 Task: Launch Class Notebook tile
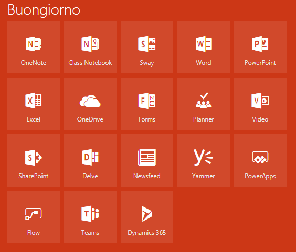[90, 47]
